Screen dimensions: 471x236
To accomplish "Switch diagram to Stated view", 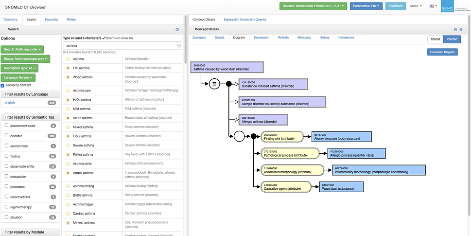I will 435,39.
